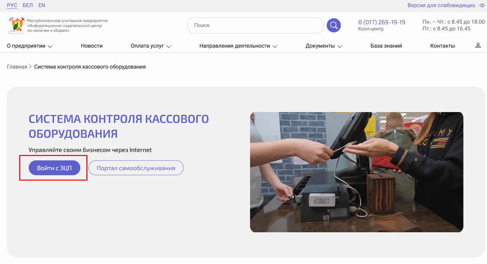Click into the Поиск search field
The height and width of the screenshot is (264, 487).
[255, 25]
